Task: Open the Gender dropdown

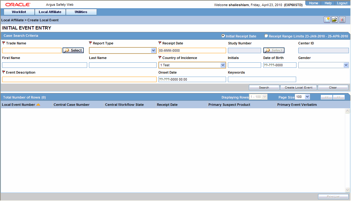Action: coord(346,65)
